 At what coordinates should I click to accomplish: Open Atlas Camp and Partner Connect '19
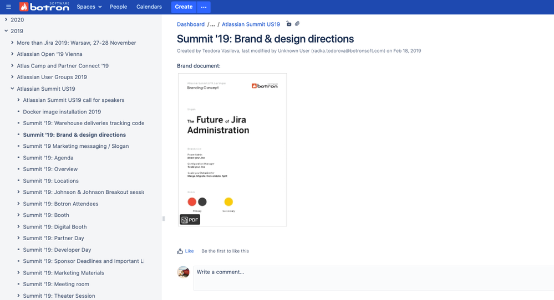63,65
